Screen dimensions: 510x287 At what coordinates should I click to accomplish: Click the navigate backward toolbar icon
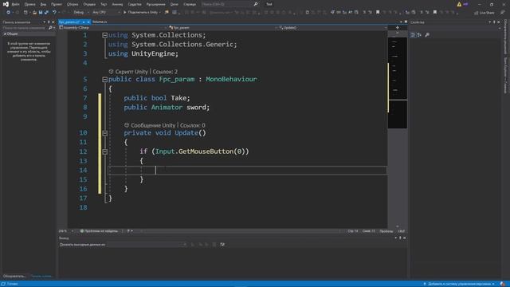[8, 13]
